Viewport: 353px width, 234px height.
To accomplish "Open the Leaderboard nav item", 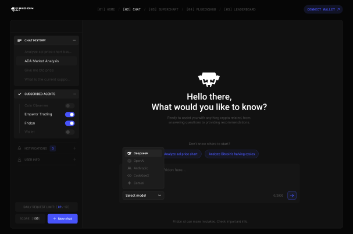I will (x=240, y=9).
